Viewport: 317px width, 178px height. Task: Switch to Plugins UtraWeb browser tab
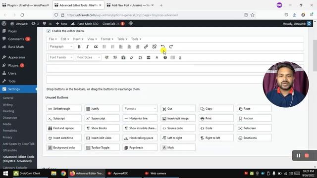point(25,5)
